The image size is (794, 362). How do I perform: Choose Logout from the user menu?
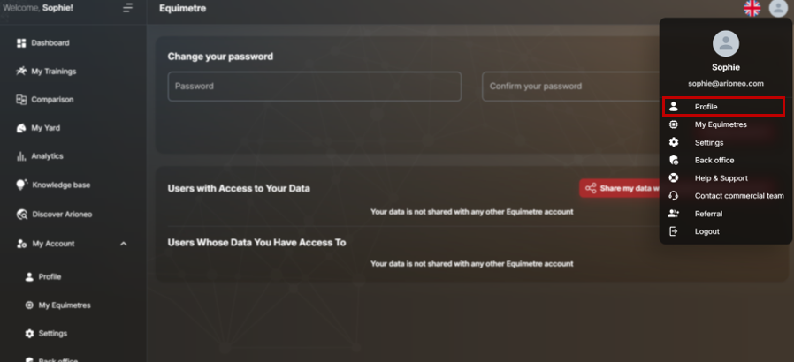pyautogui.click(x=723, y=231)
